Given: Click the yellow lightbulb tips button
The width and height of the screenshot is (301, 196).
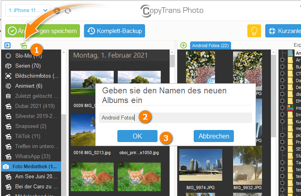Looking at the screenshot, I should [254, 31].
